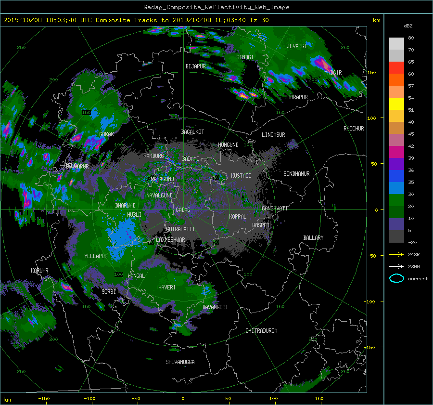Click the SHIVAMOGGA city label
The width and height of the screenshot is (433, 405).
click(180, 362)
